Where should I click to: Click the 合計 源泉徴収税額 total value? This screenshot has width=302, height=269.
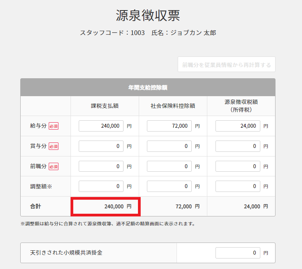point(252,206)
